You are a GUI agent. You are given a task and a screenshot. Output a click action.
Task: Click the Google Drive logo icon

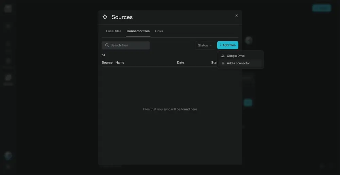click(223, 56)
